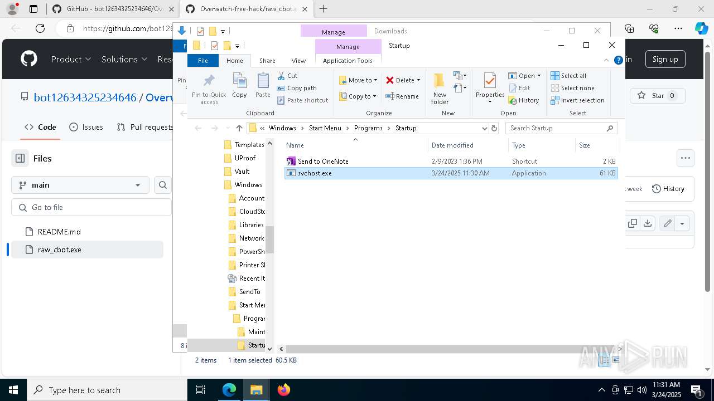Click Select none in ribbon

(572, 88)
